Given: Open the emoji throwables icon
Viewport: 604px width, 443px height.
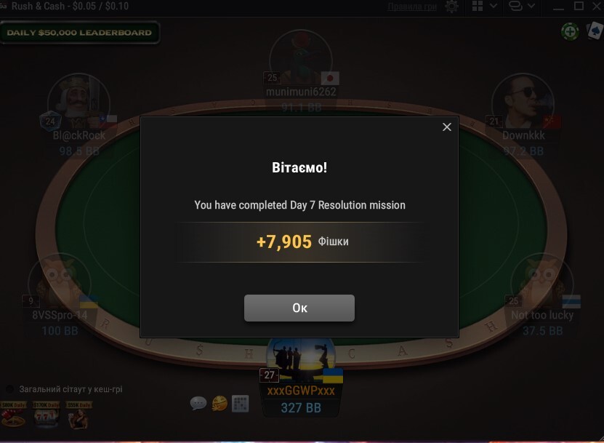Looking at the screenshot, I should [220, 403].
